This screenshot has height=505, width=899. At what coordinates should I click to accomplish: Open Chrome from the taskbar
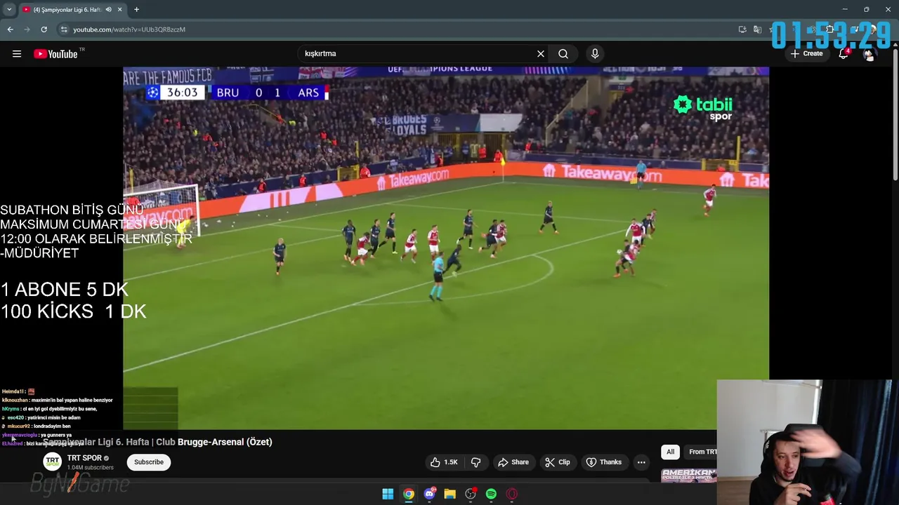tap(409, 494)
